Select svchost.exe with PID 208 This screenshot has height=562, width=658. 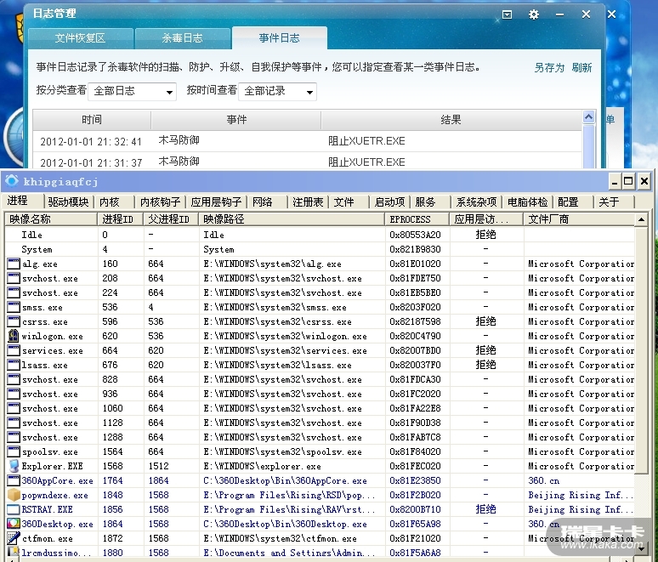320,278
